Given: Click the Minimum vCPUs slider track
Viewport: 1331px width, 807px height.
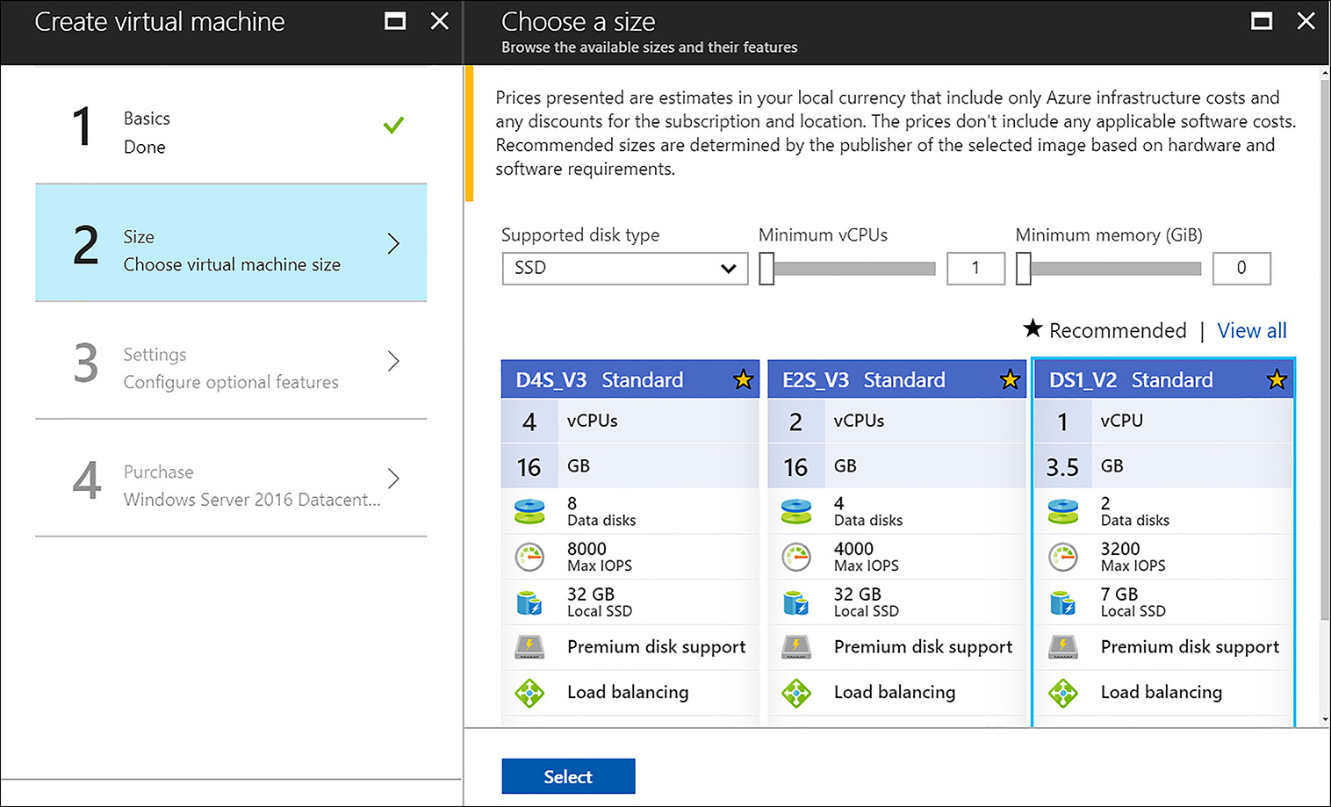Looking at the screenshot, I should coord(854,269).
